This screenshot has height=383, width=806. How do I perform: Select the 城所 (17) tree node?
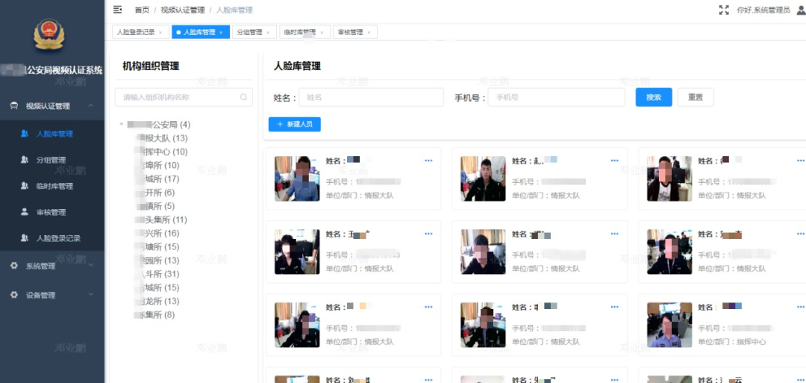(158, 179)
